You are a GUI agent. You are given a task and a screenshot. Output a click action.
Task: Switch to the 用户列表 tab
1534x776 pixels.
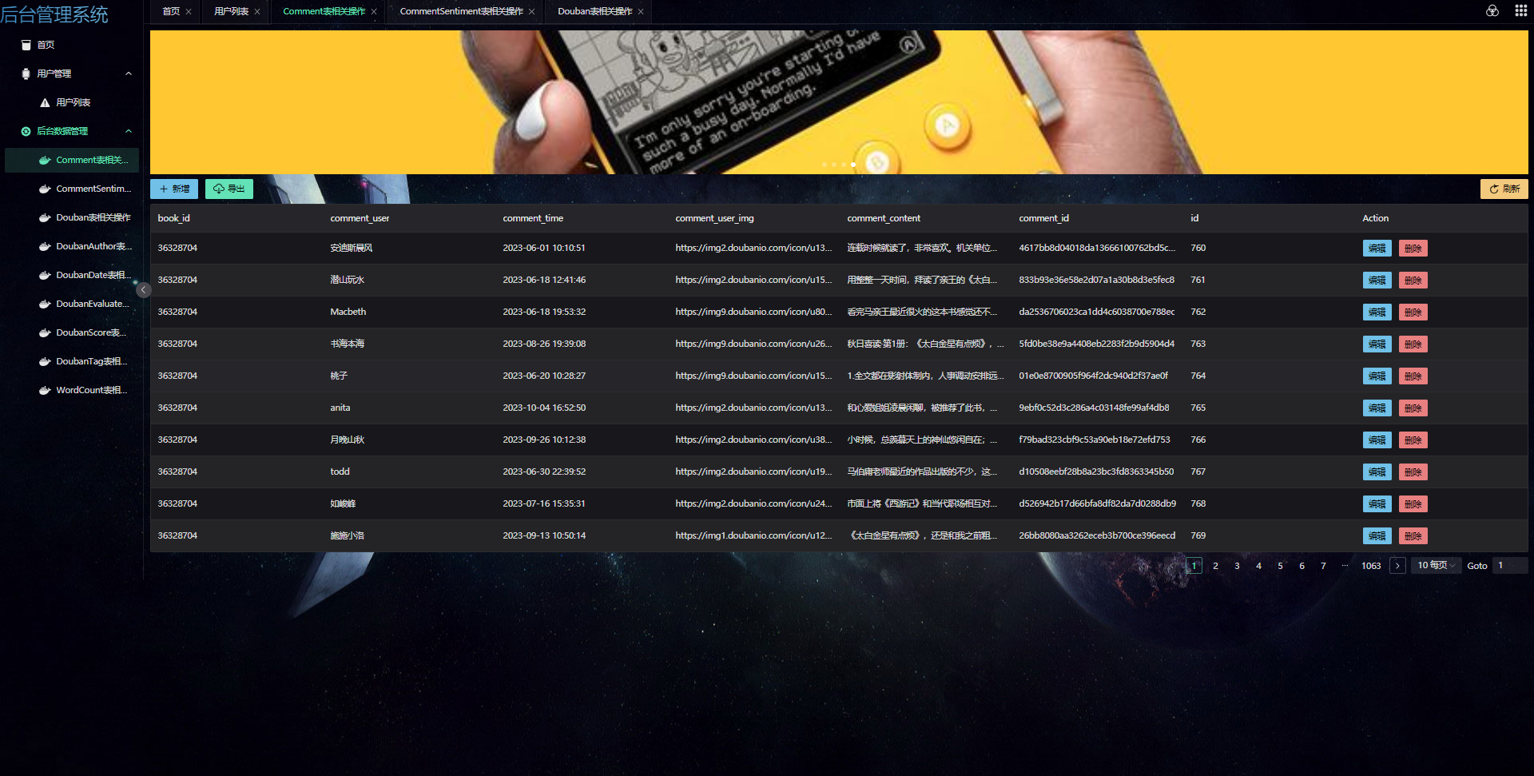231,11
